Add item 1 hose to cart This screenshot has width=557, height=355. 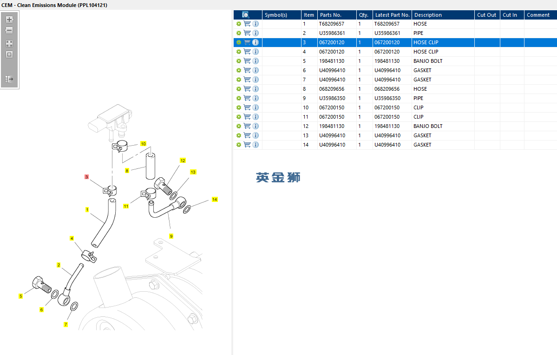[x=247, y=24]
